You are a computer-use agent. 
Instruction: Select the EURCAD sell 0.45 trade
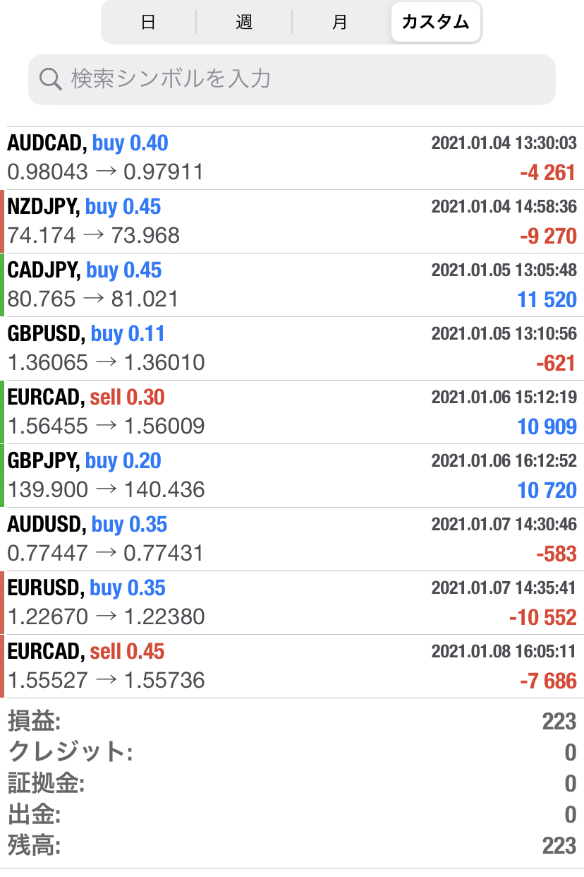pos(292,667)
